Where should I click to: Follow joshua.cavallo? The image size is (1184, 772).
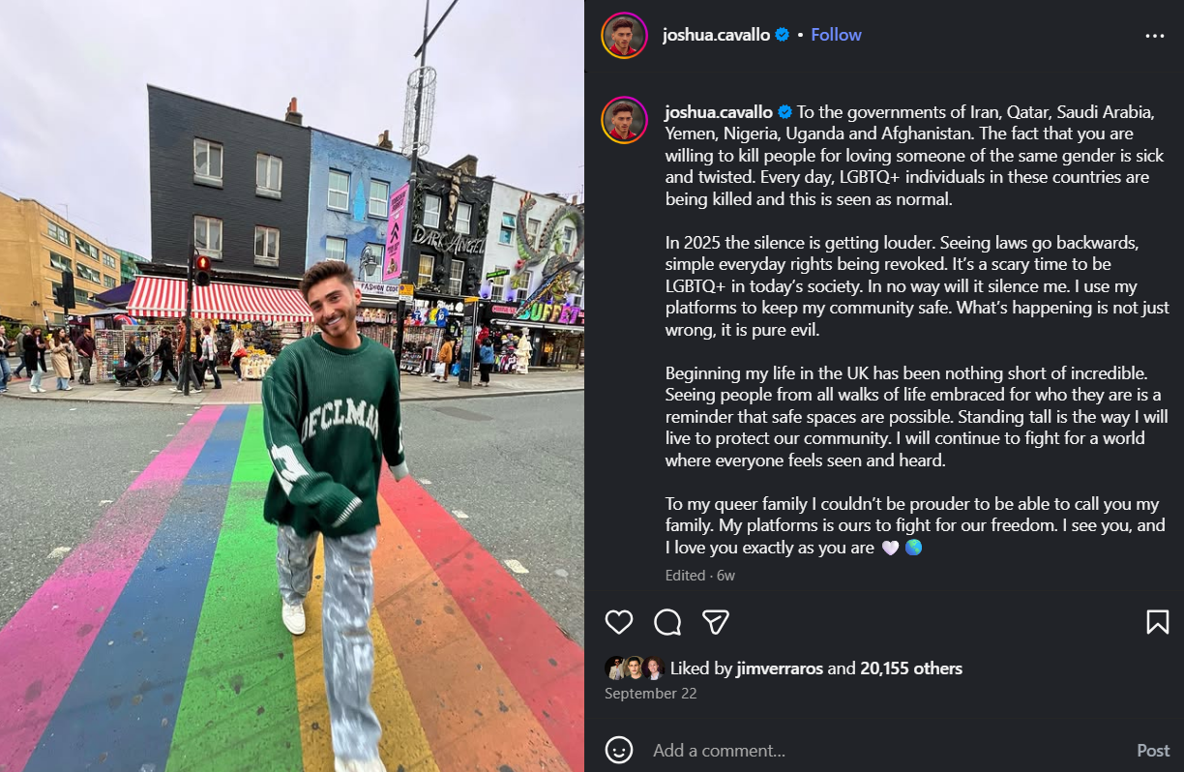tap(836, 35)
